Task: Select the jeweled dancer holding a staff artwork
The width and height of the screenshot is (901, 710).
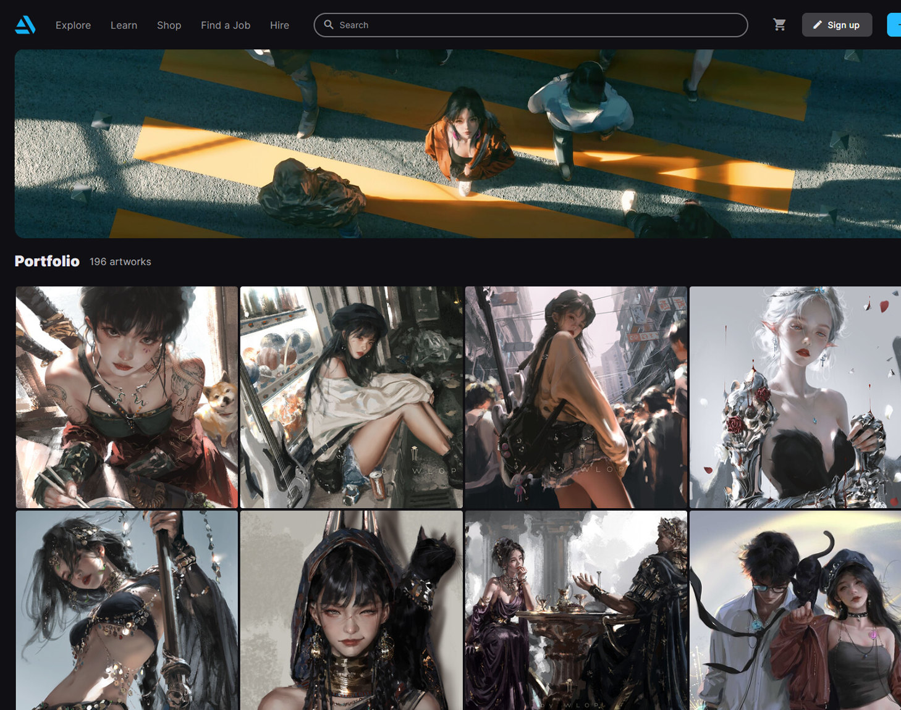Action: tap(127, 610)
